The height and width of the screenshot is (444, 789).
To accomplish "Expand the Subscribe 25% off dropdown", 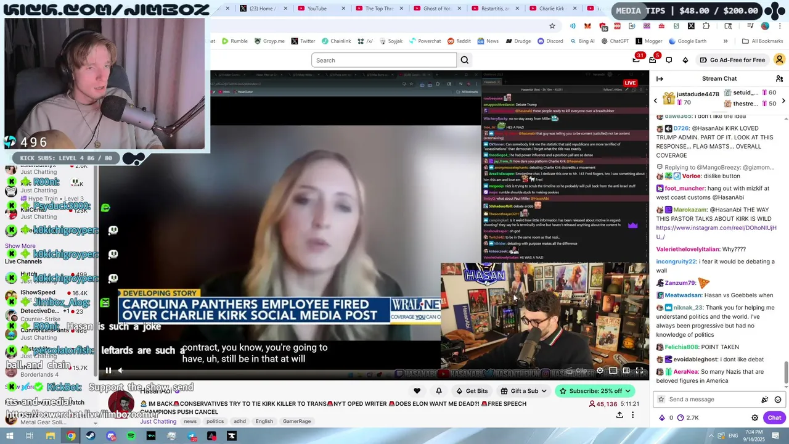I will click(x=595, y=391).
